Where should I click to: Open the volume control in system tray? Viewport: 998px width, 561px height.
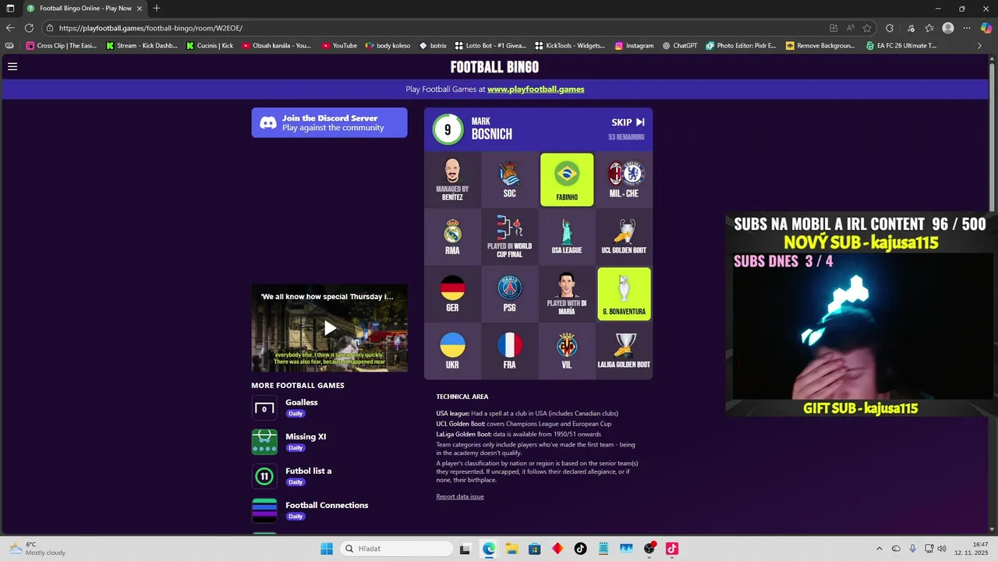pyautogui.click(x=942, y=549)
